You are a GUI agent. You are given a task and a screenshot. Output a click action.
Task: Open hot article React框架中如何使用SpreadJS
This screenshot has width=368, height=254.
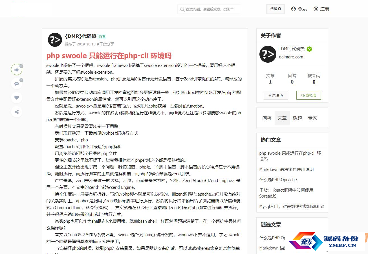click(x=286, y=193)
